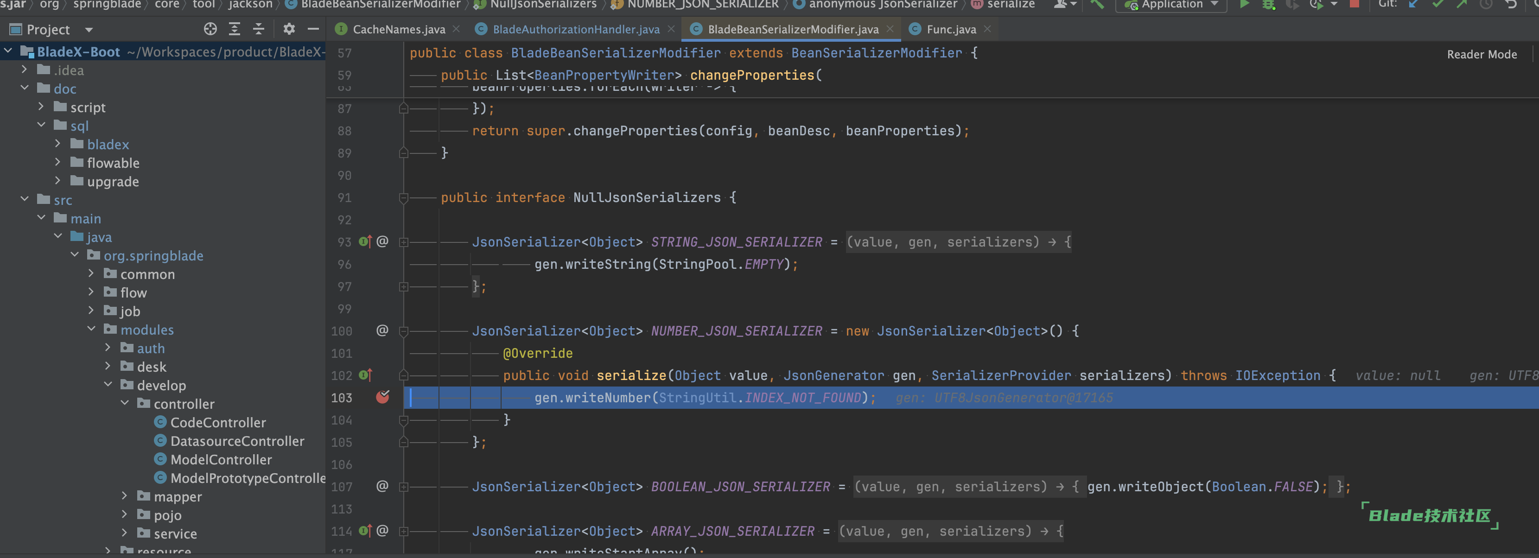Expand folded code at line 107
1539x558 pixels.
click(403, 487)
